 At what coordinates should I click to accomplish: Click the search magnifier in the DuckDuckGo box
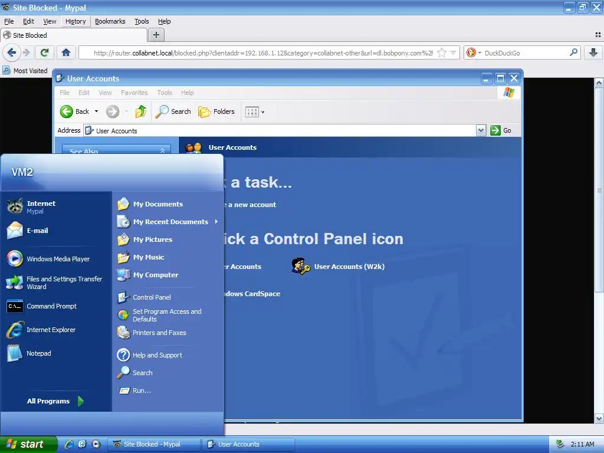pos(573,52)
